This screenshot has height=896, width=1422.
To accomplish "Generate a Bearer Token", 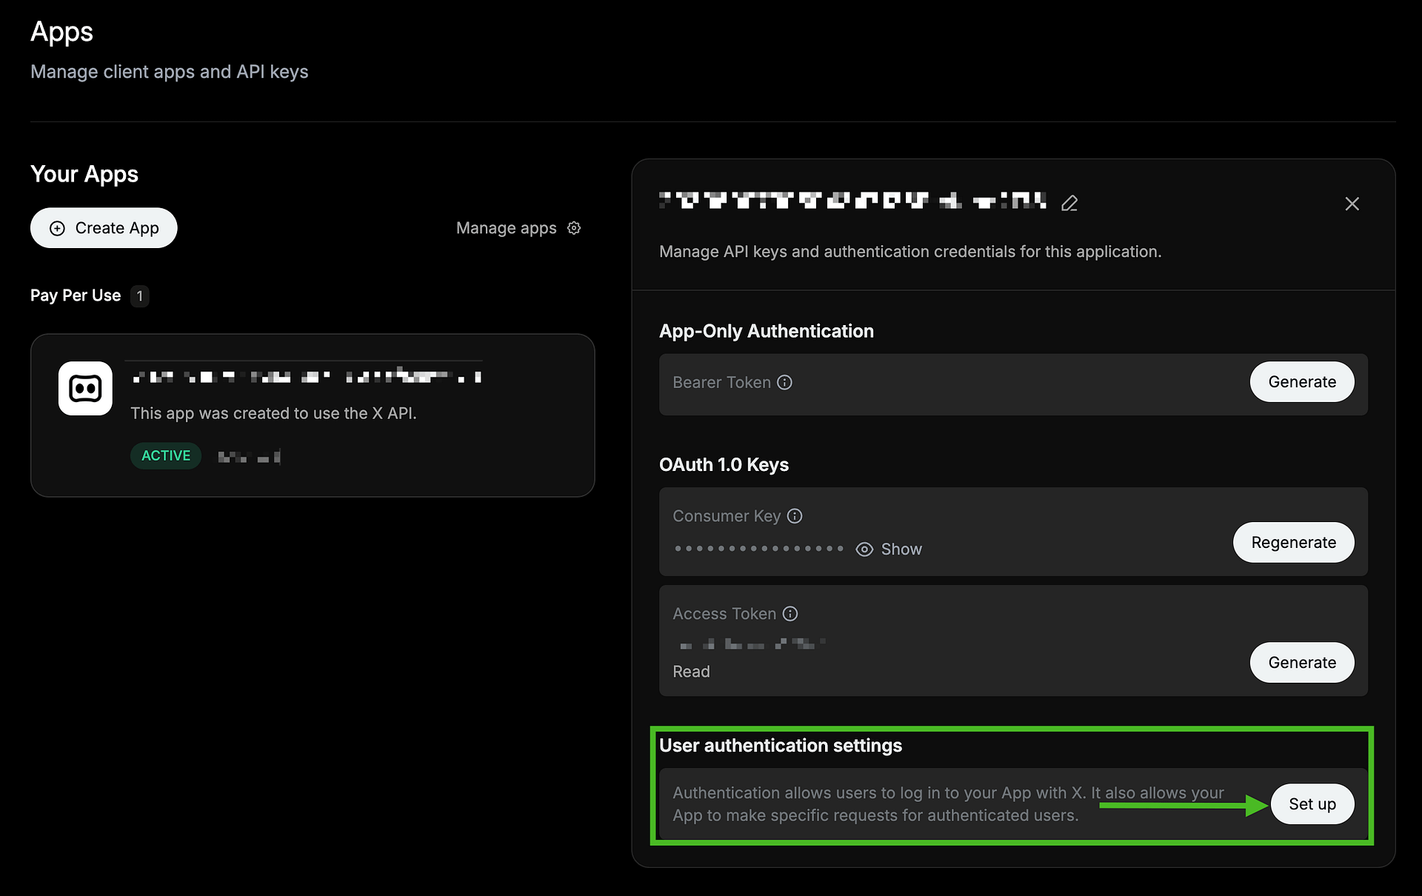I will [x=1301, y=382].
